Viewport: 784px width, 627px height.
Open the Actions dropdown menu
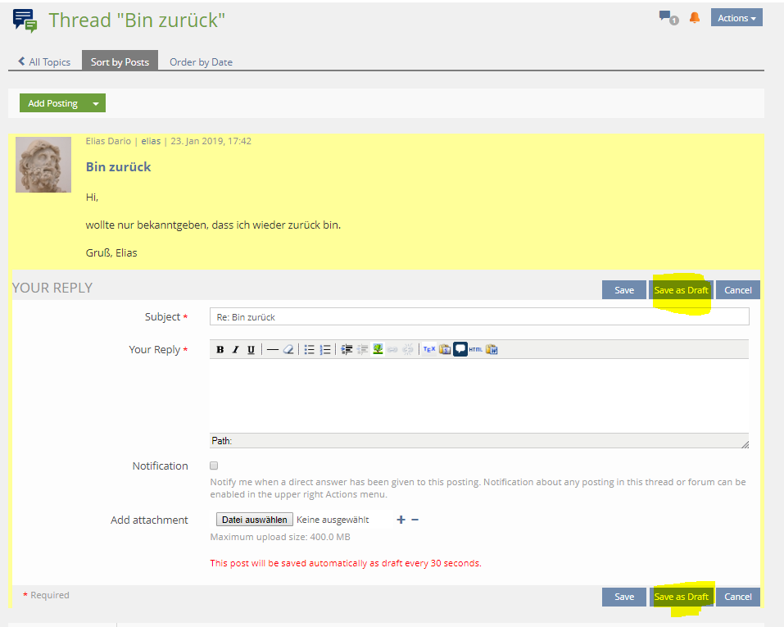pyautogui.click(x=736, y=18)
